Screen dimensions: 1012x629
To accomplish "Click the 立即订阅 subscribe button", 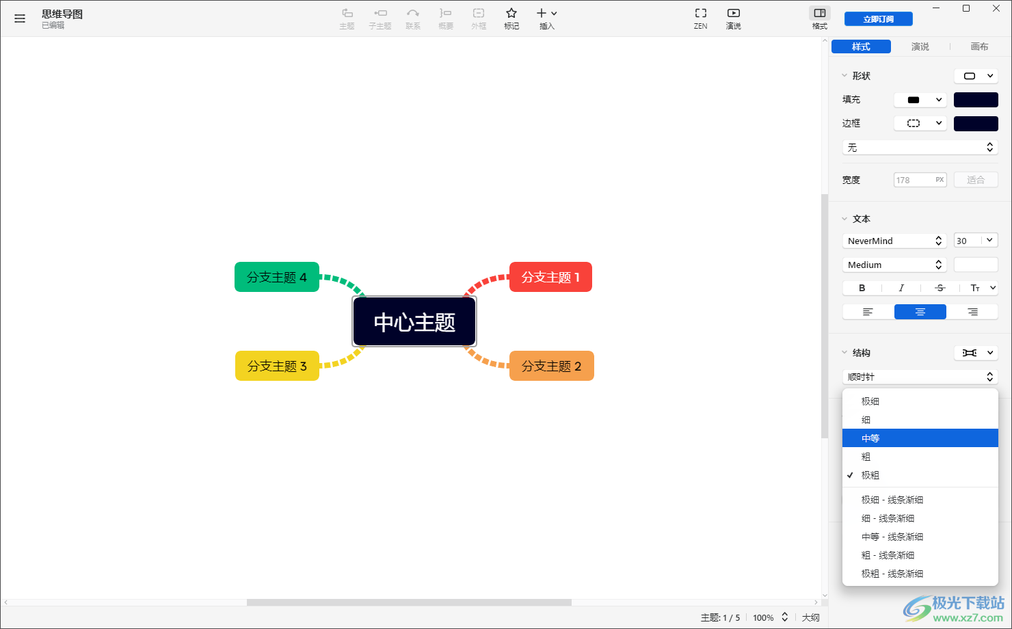I will 879,19.
